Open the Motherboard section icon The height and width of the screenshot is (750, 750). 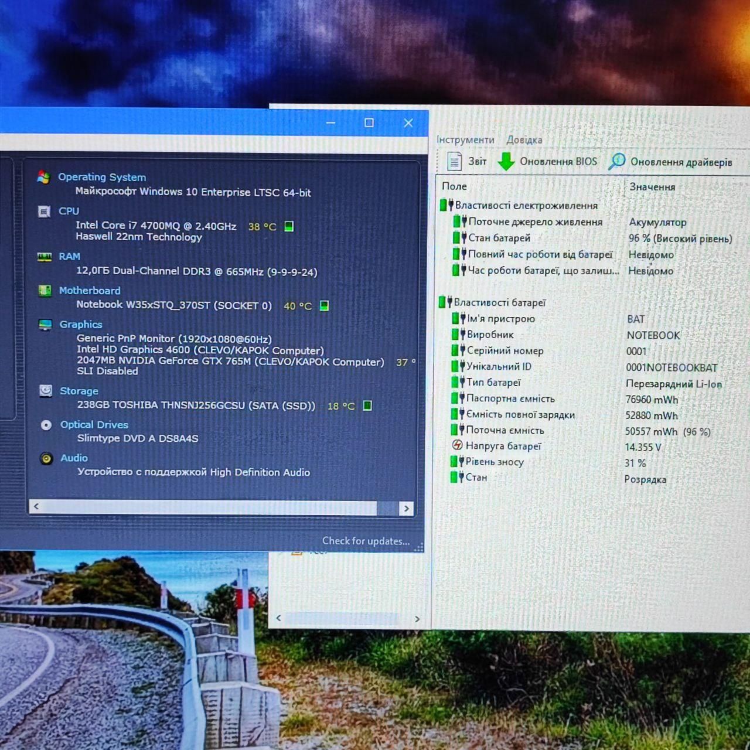tap(45, 291)
